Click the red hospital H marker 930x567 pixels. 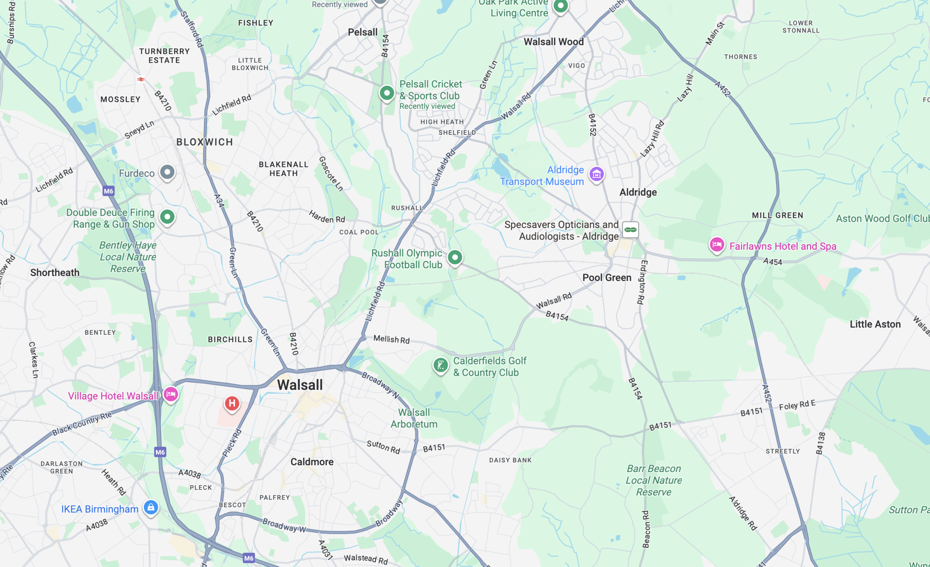pyautogui.click(x=232, y=403)
